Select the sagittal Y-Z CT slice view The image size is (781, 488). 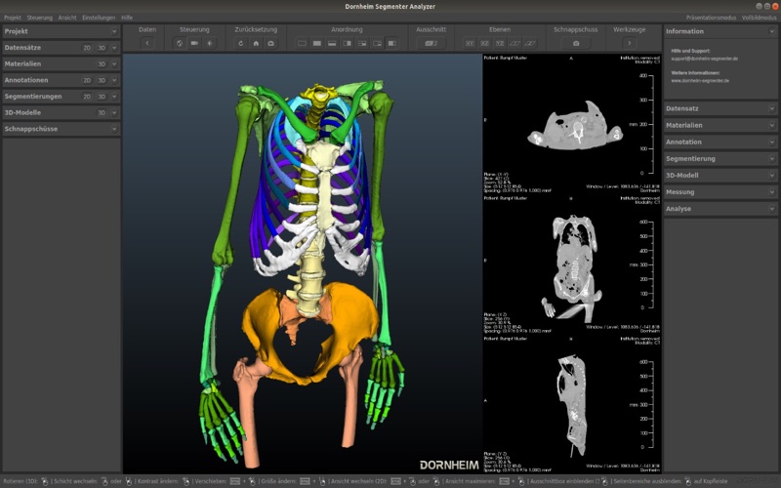(x=572, y=404)
